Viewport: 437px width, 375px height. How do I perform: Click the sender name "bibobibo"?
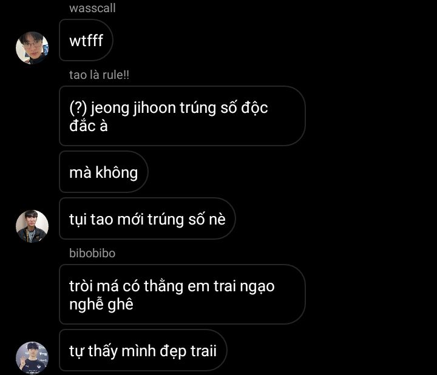coord(92,253)
